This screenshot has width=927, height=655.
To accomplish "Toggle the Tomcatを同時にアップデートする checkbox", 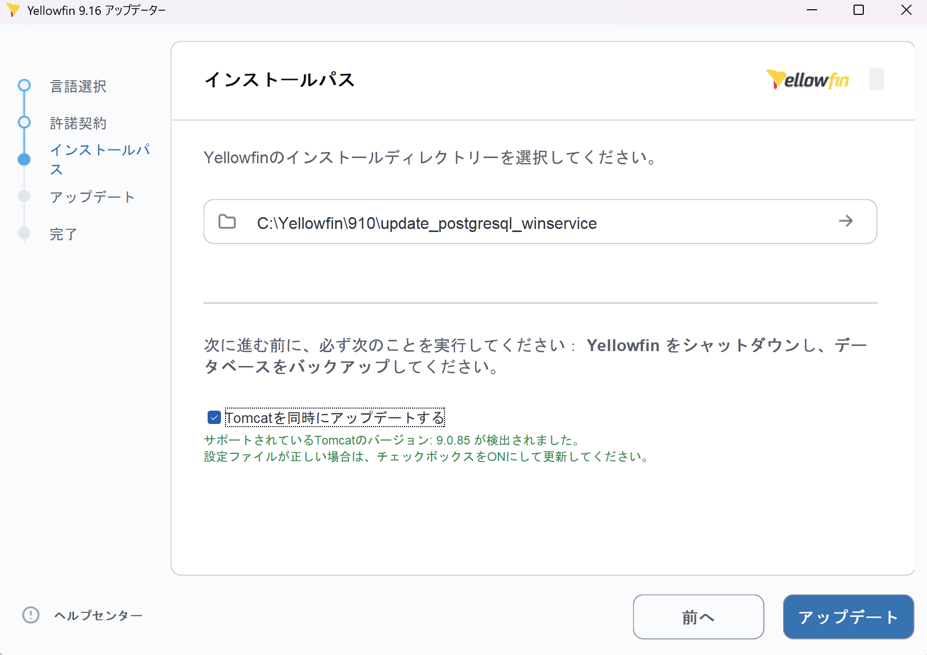I will pos(214,417).
